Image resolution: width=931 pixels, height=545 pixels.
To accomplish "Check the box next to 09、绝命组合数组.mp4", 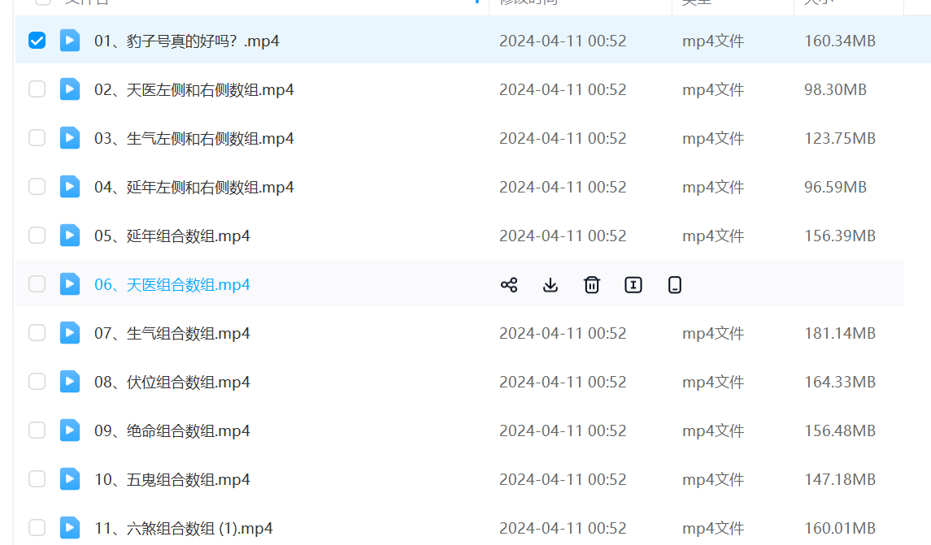I will click(37, 430).
